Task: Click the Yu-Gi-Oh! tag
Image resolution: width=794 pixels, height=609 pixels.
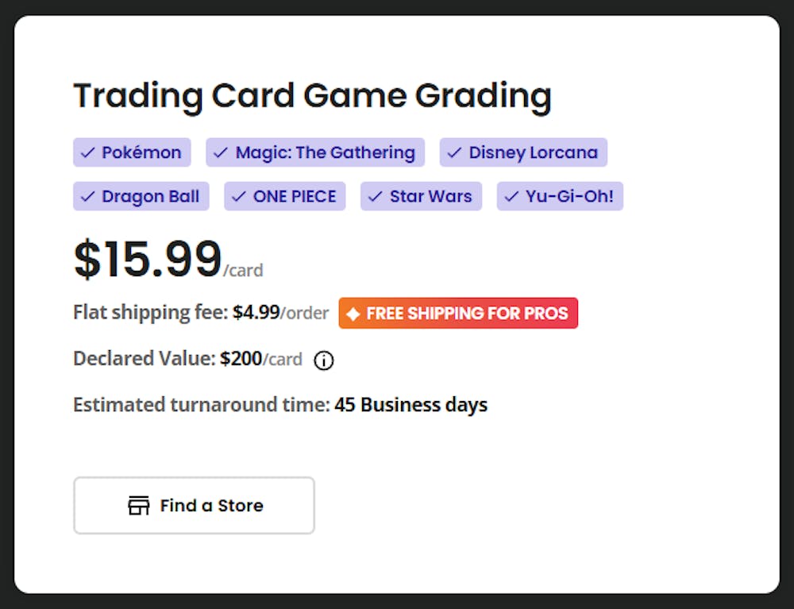Action: [560, 196]
